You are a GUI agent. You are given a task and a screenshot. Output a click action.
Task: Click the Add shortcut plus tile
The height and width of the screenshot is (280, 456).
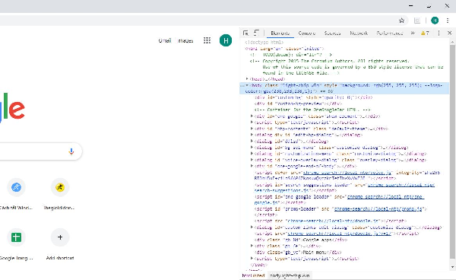pyautogui.click(x=60, y=237)
